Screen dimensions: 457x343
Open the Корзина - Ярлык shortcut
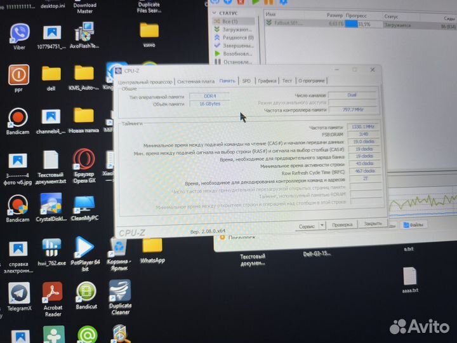click(118, 254)
